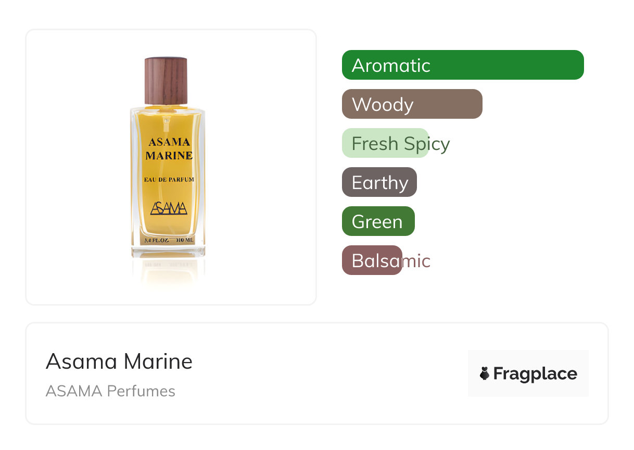Click the Green accord bar
Screen dimensions: 634x450
pyautogui.click(x=378, y=221)
